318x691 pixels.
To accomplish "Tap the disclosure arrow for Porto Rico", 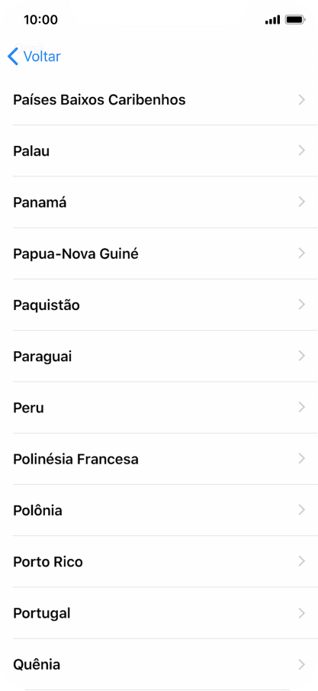I will [x=302, y=561].
